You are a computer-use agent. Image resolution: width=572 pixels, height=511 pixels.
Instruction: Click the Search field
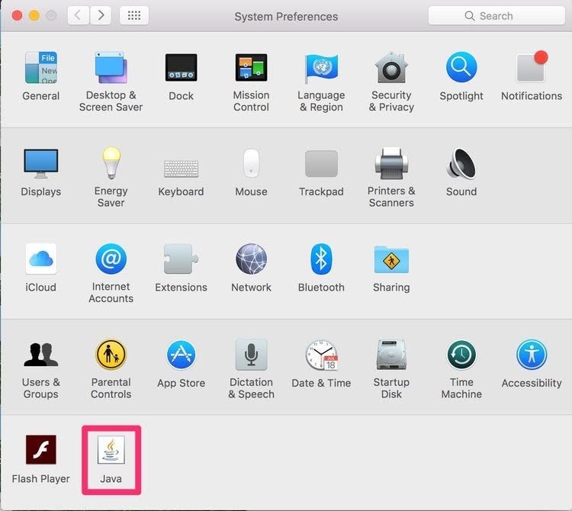[496, 16]
